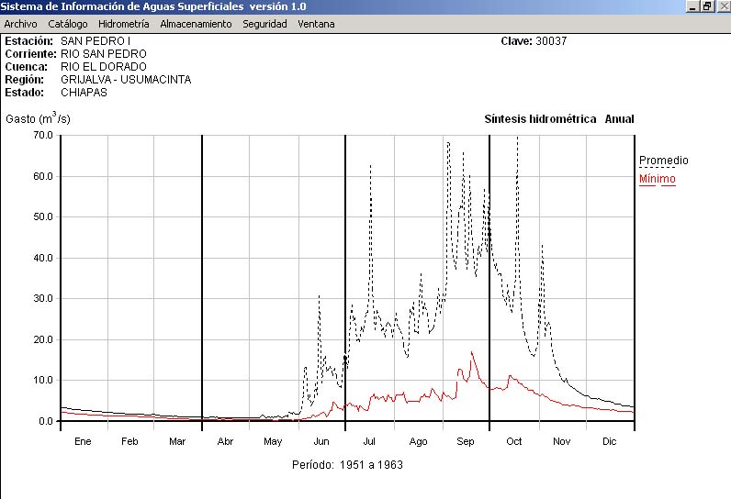The height and width of the screenshot is (499, 731).
Task: Open the Archivo menu
Action: pyautogui.click(x=20, y=24)
